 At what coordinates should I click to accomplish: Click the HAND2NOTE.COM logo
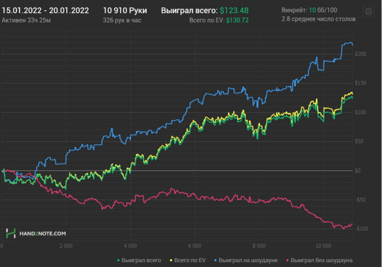click(x=36, y=233)
